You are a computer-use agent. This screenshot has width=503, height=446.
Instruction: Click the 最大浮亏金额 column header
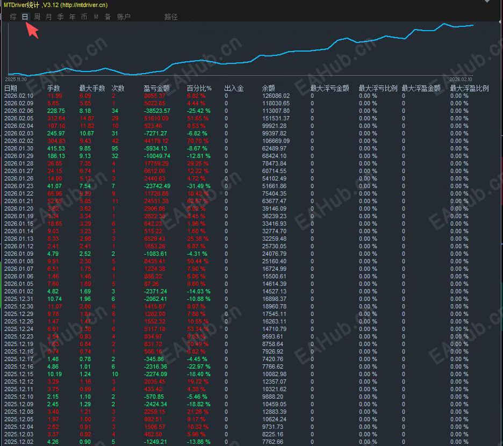pos(329,88)
